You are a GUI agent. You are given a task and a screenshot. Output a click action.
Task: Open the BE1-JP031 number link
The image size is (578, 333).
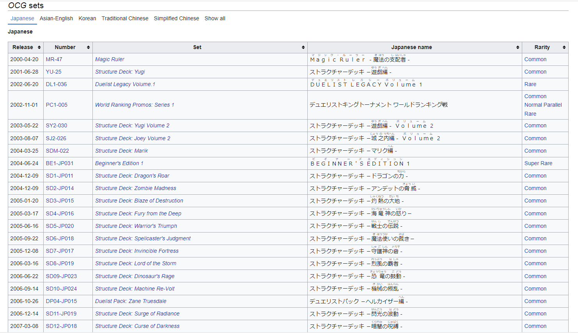pos(60,163)
